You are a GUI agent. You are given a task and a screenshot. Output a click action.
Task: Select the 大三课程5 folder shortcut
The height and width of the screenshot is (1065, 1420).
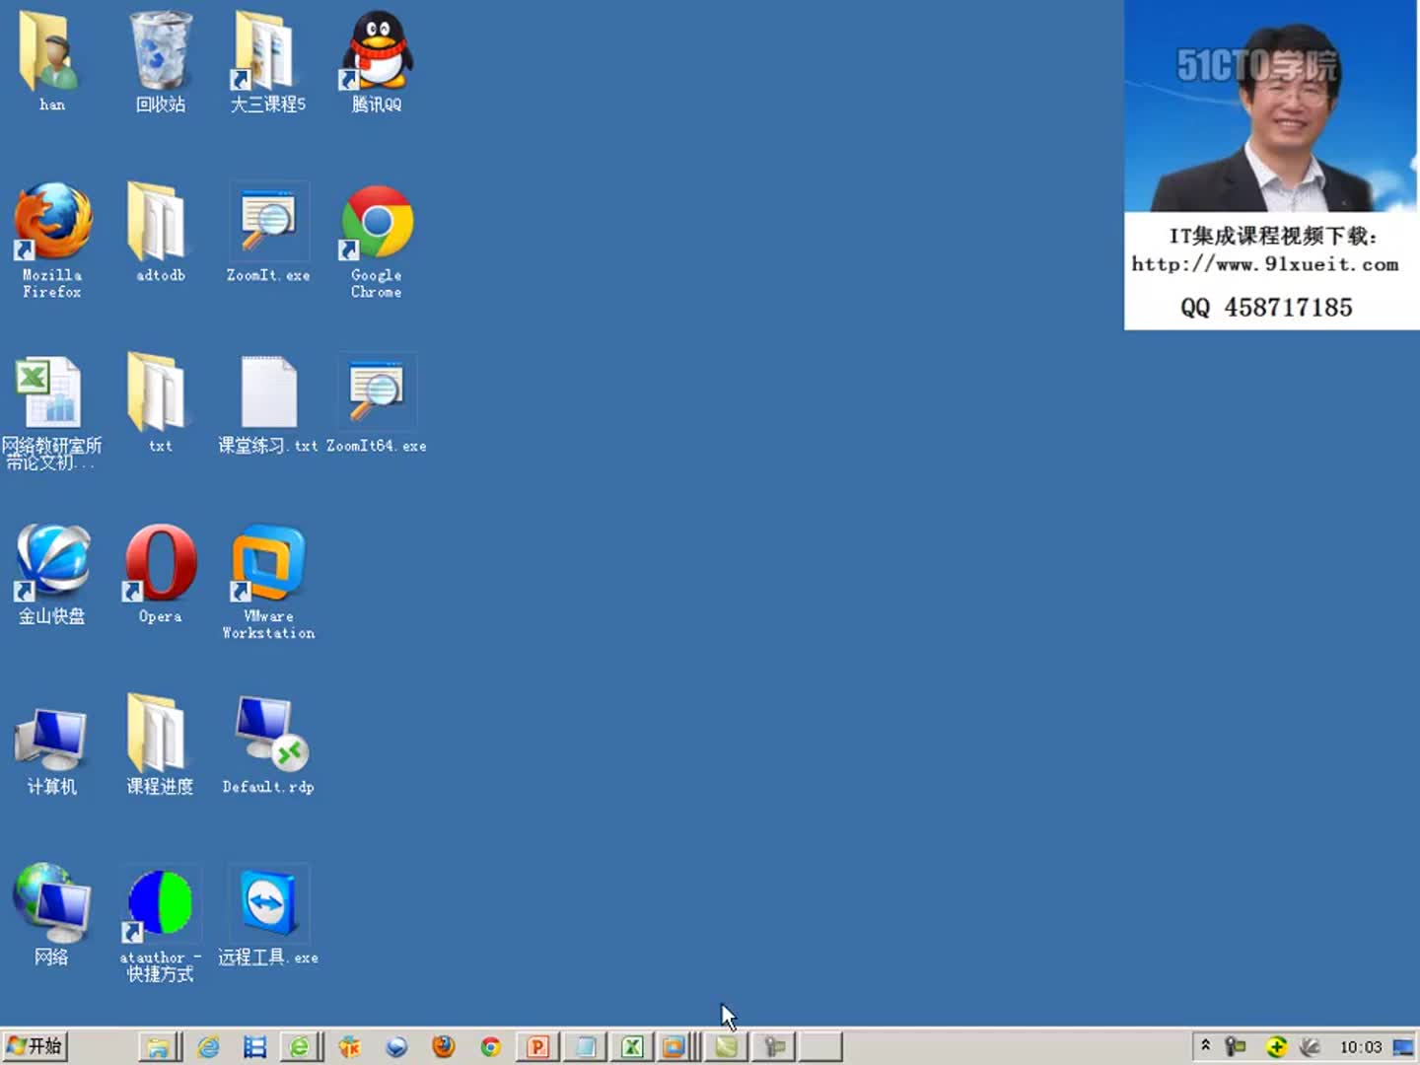point(267,61)
